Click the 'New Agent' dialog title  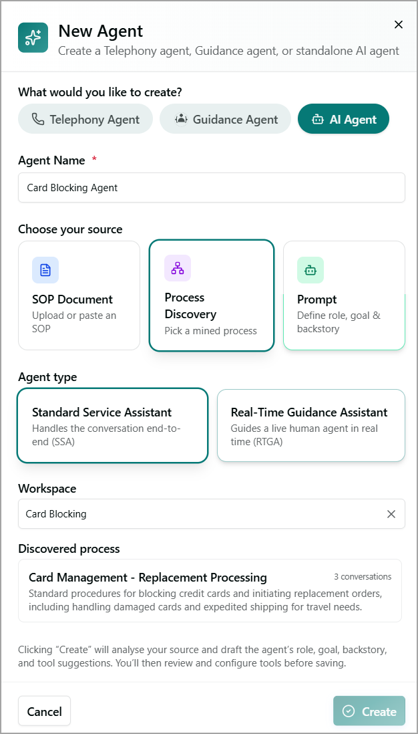coord(101,31)
